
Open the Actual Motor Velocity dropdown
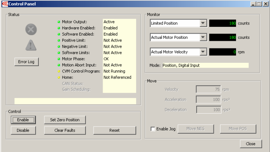pos(203,52)
